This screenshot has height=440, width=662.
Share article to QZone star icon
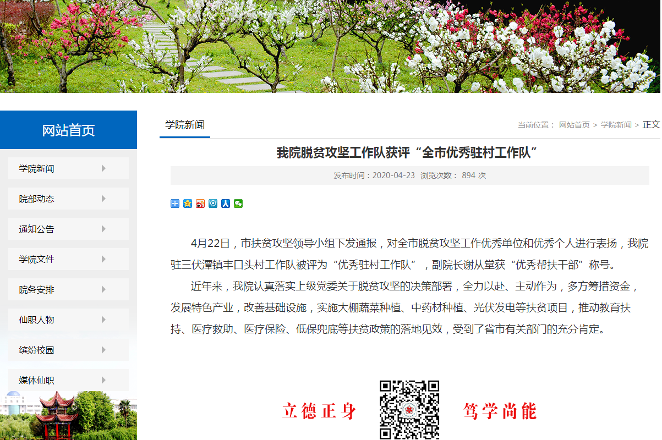coord(188,204)
